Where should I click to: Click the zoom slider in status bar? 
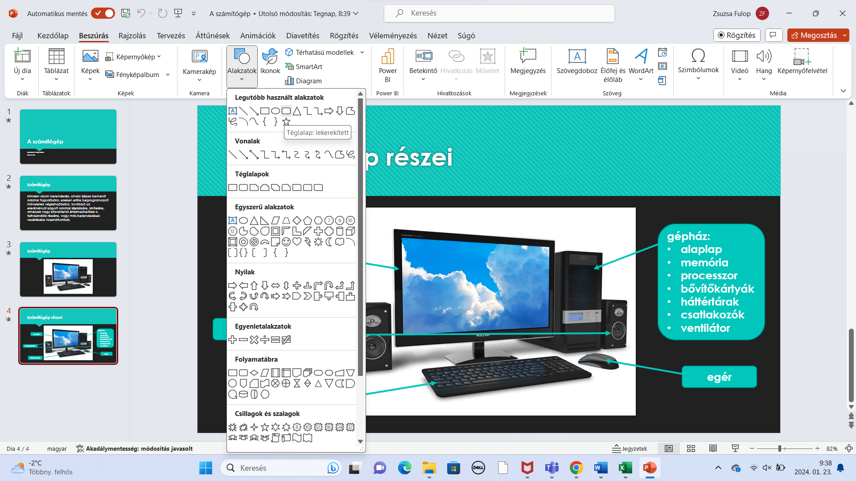pos(780,448)
